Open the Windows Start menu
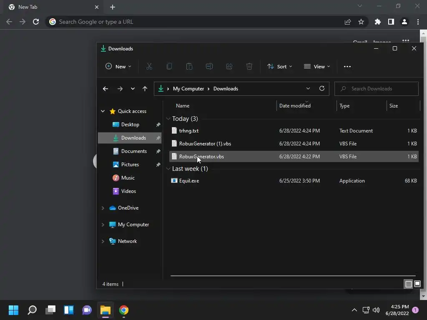 (13, 310)
